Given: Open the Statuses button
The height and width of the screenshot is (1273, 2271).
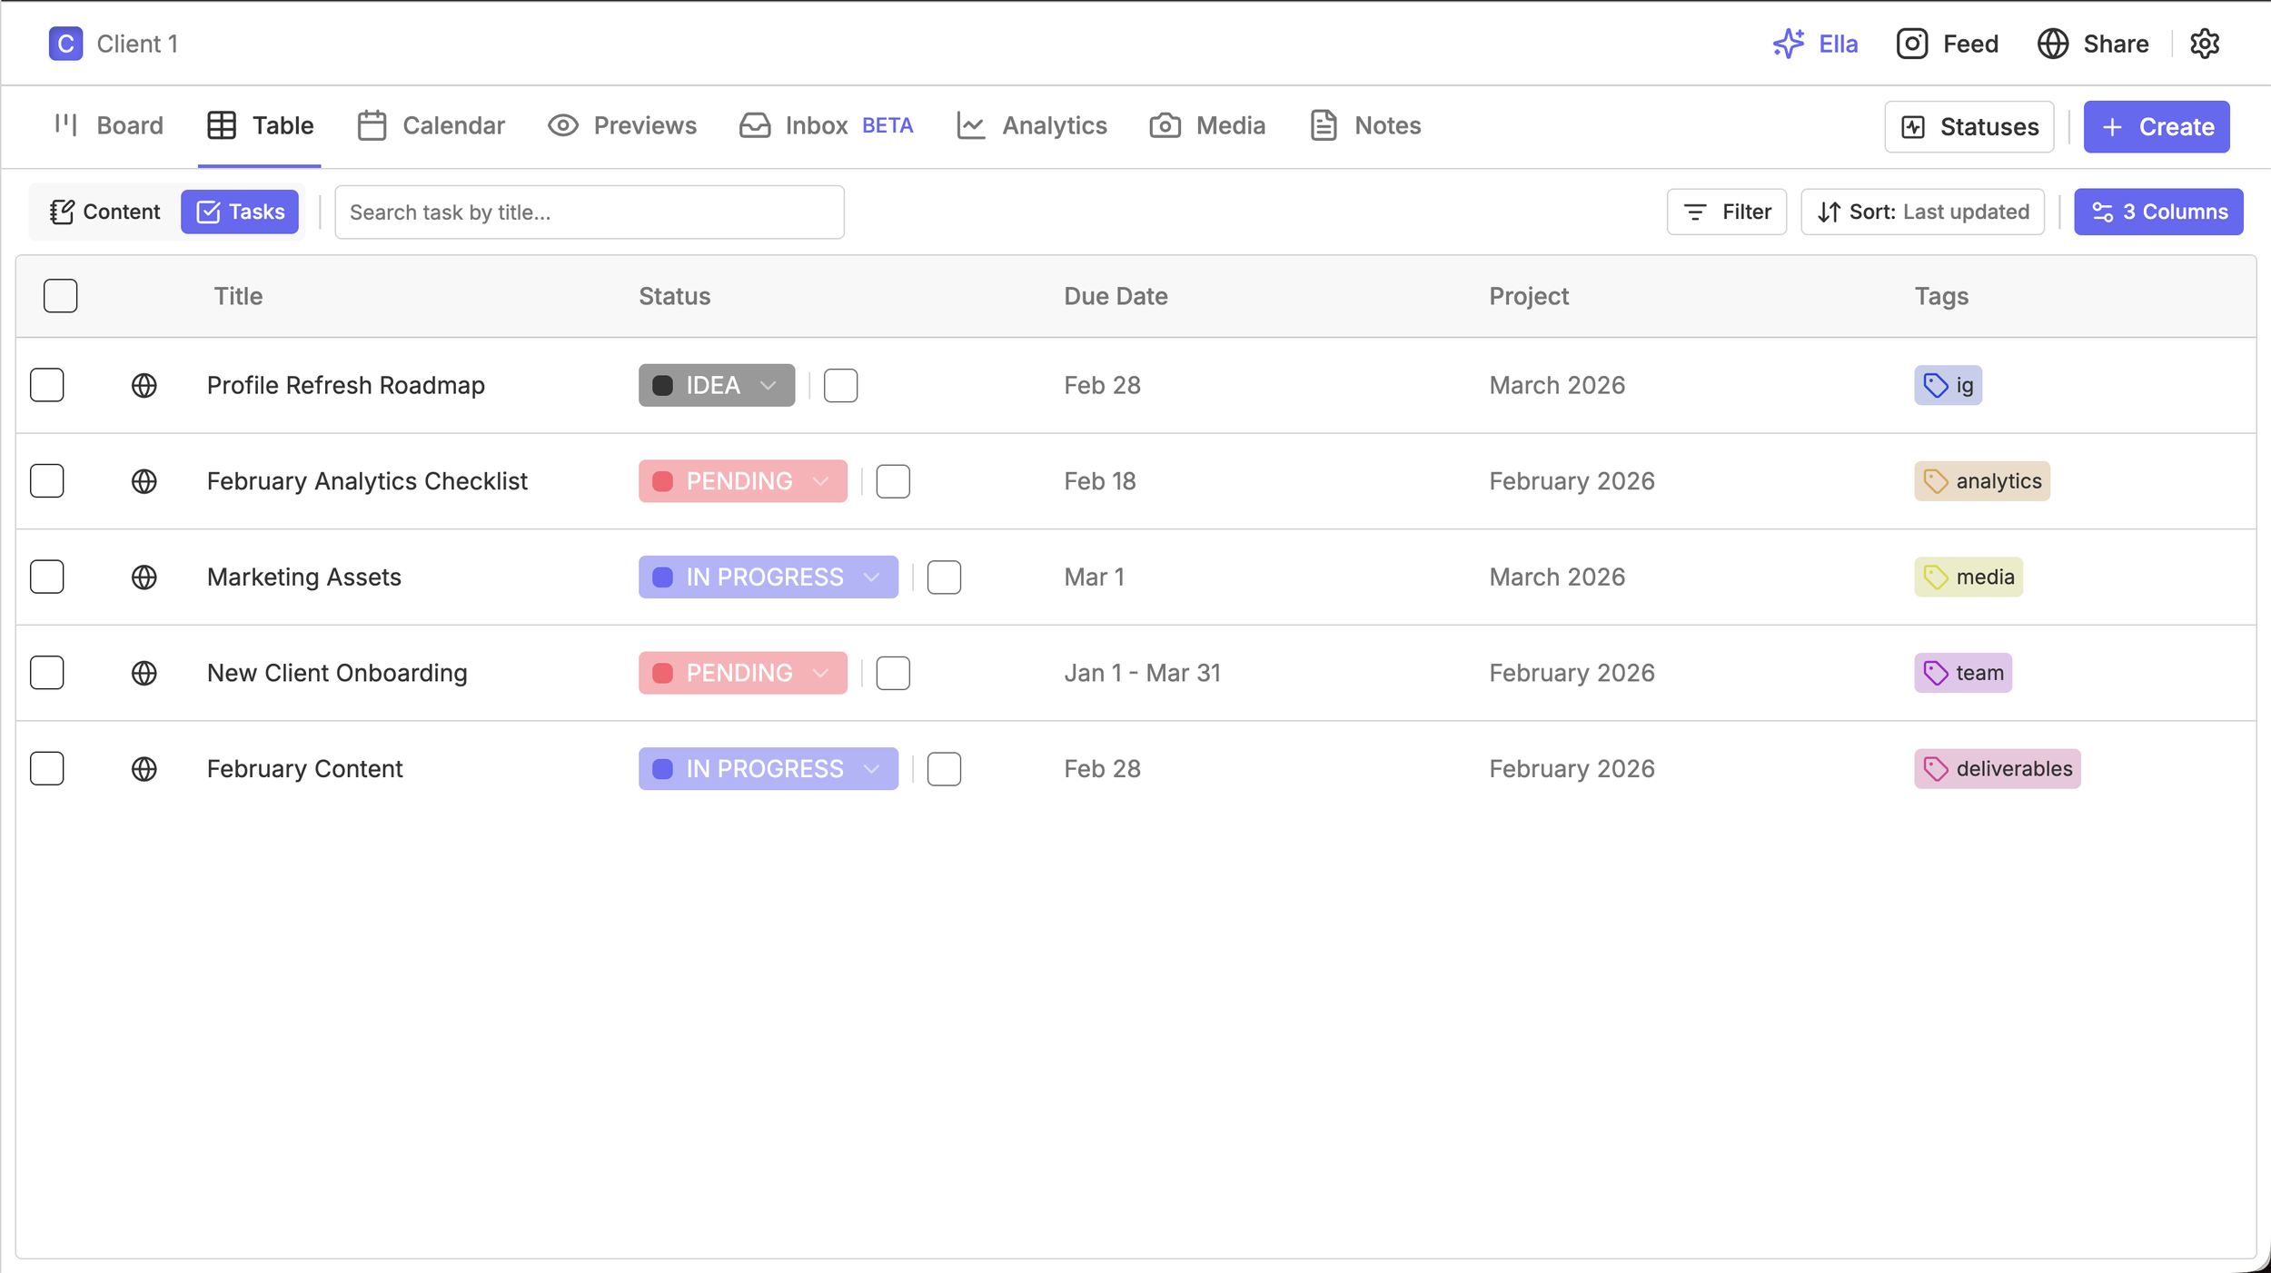Looking at the screenshot, I should coord(1969,126).
